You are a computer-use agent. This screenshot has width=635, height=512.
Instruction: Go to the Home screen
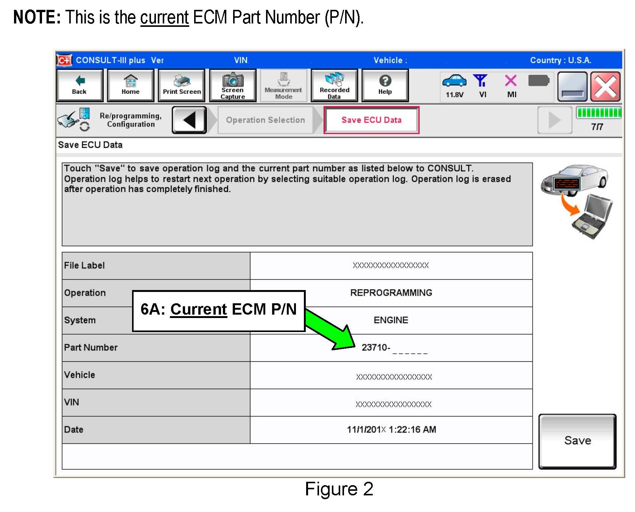131,85
